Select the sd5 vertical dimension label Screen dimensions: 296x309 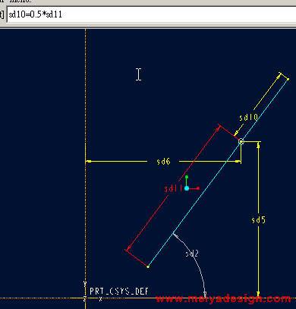pyautogui.click(x=259, y=219)
